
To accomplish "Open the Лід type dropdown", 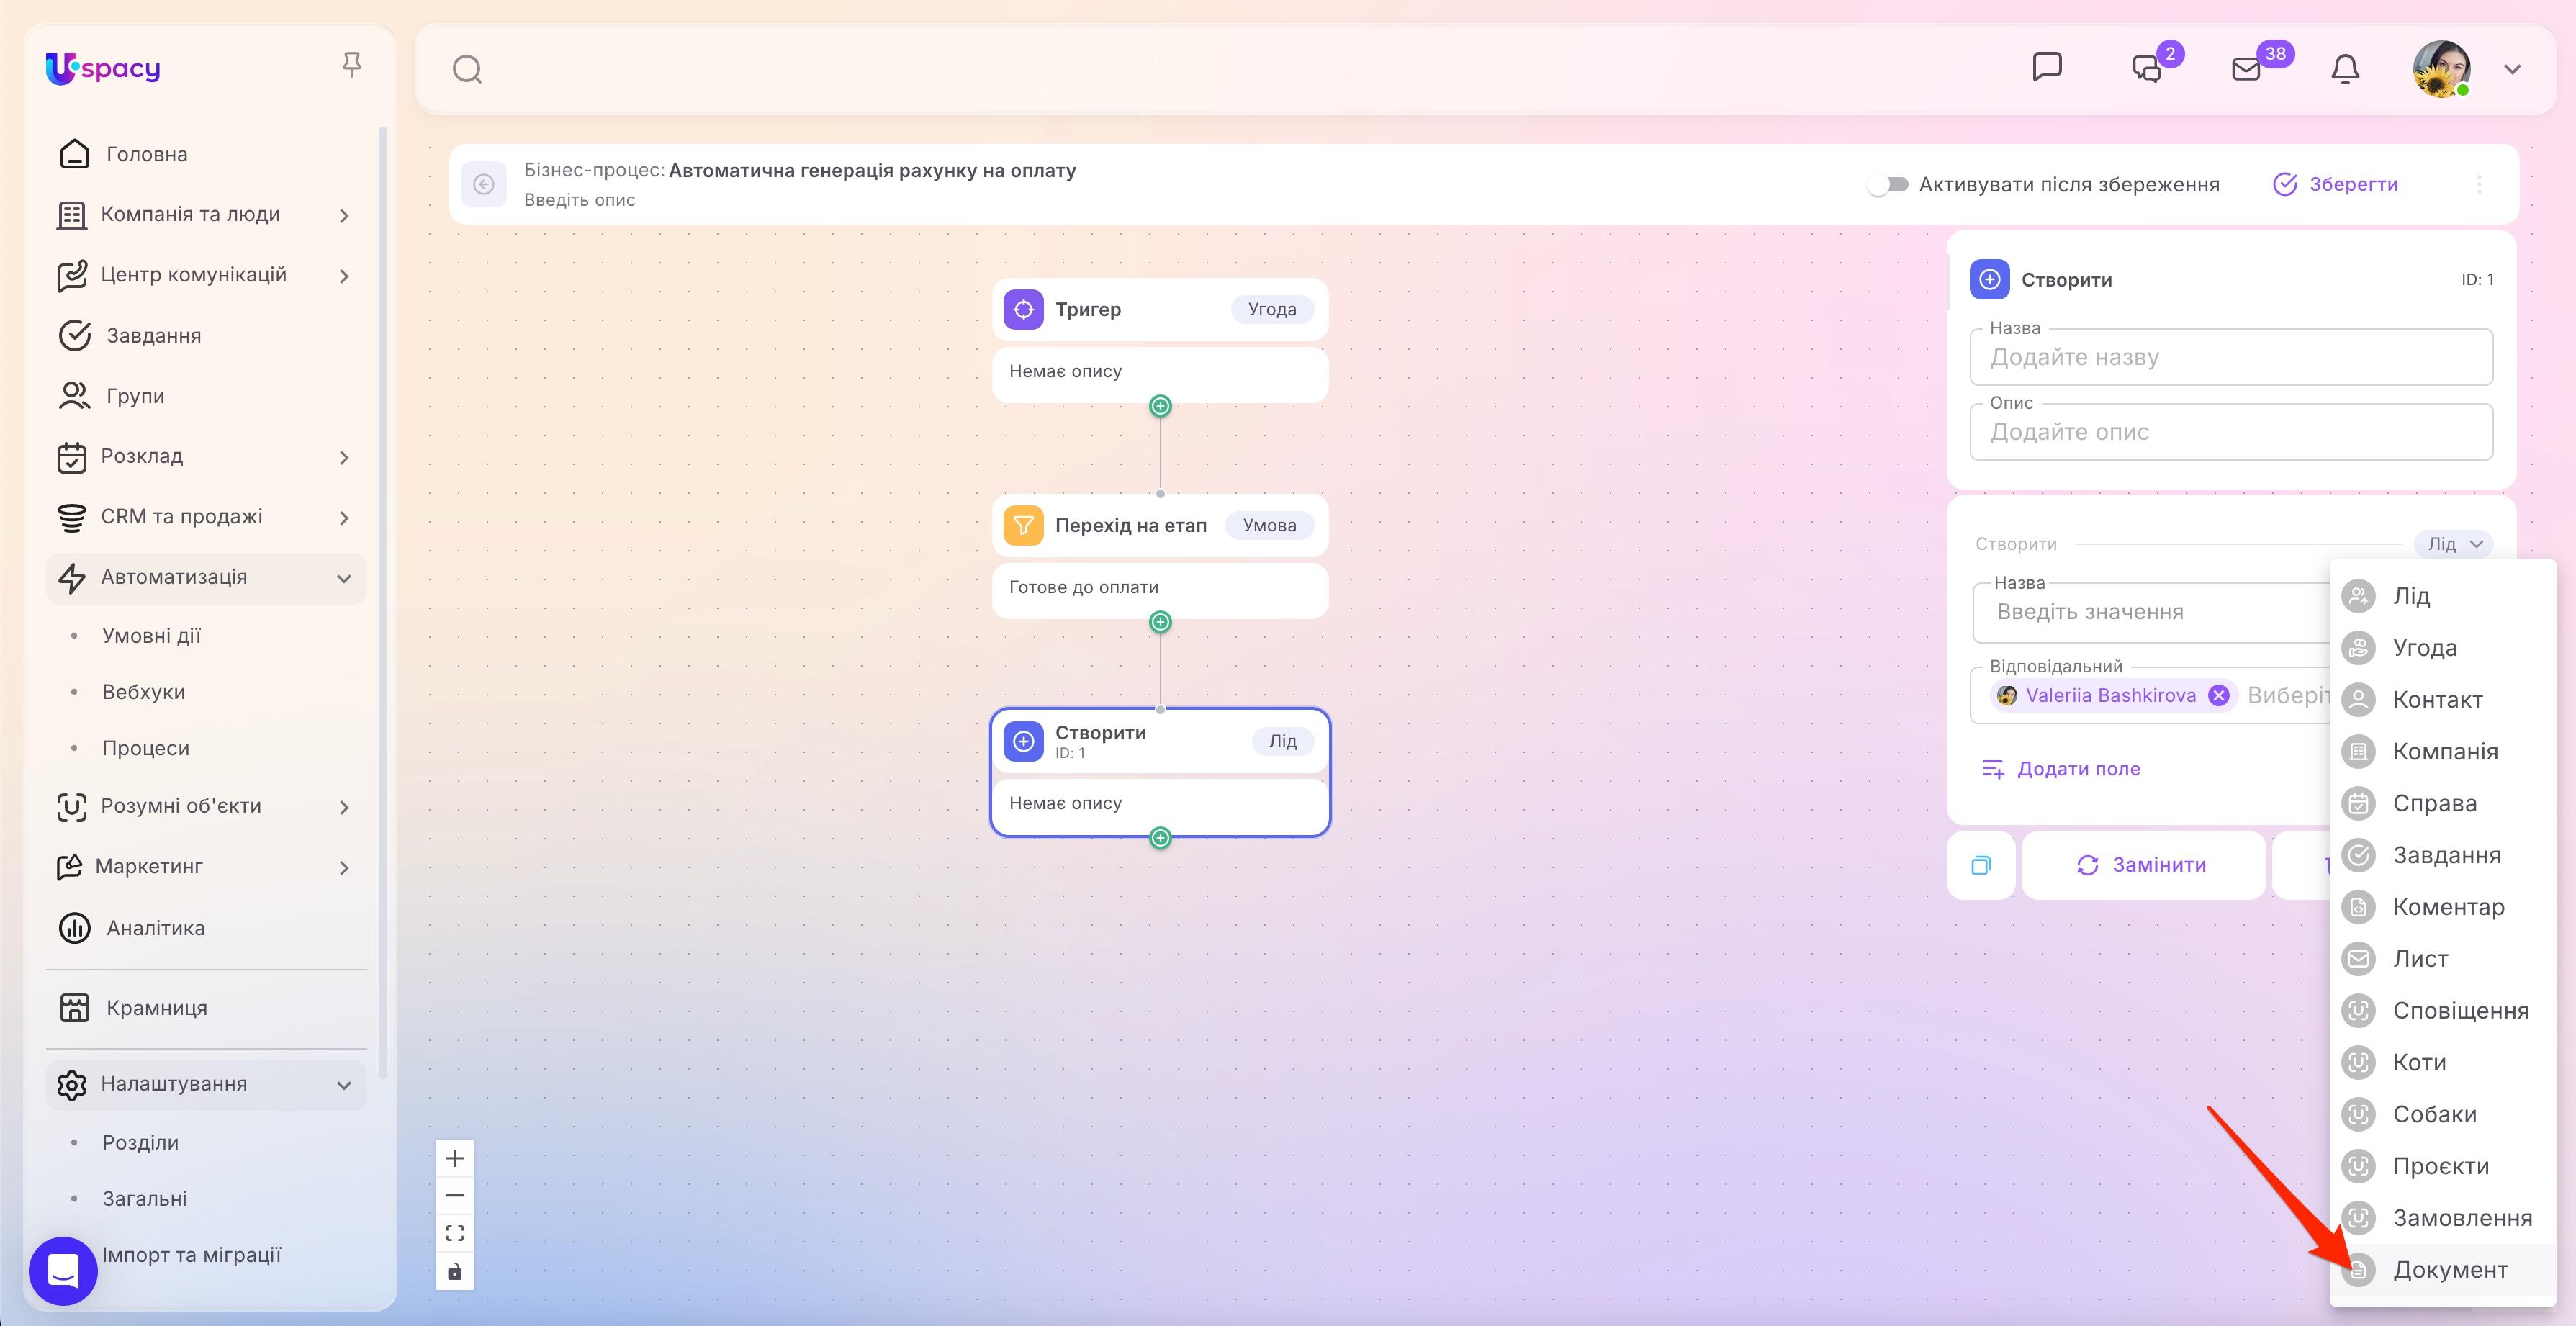I will pyautogui.click(x=2453, y=544).
